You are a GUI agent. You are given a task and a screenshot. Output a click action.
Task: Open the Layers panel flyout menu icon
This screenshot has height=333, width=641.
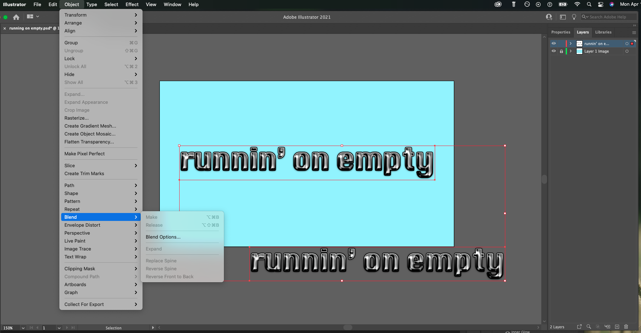[x=634, y=32]
